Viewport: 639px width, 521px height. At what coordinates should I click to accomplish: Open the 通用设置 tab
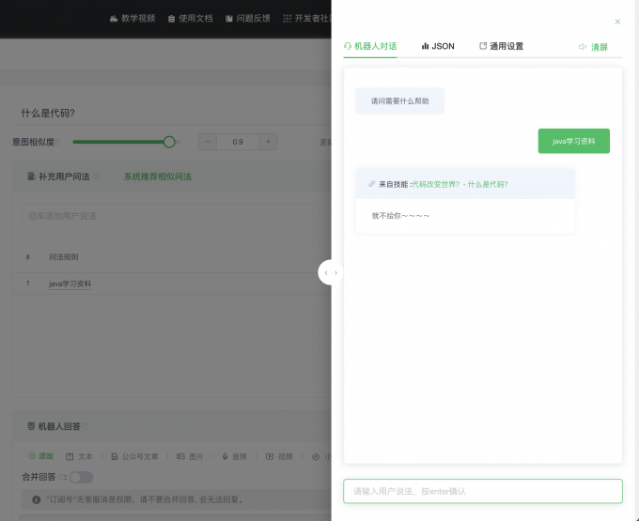click(x=501, y=46)
